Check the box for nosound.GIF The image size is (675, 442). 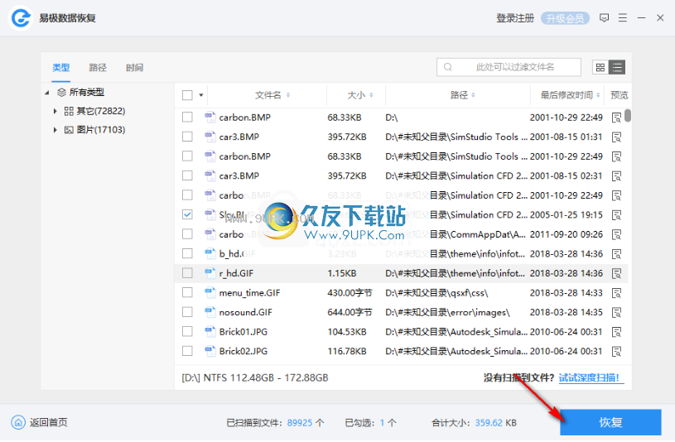pos(187,312)
